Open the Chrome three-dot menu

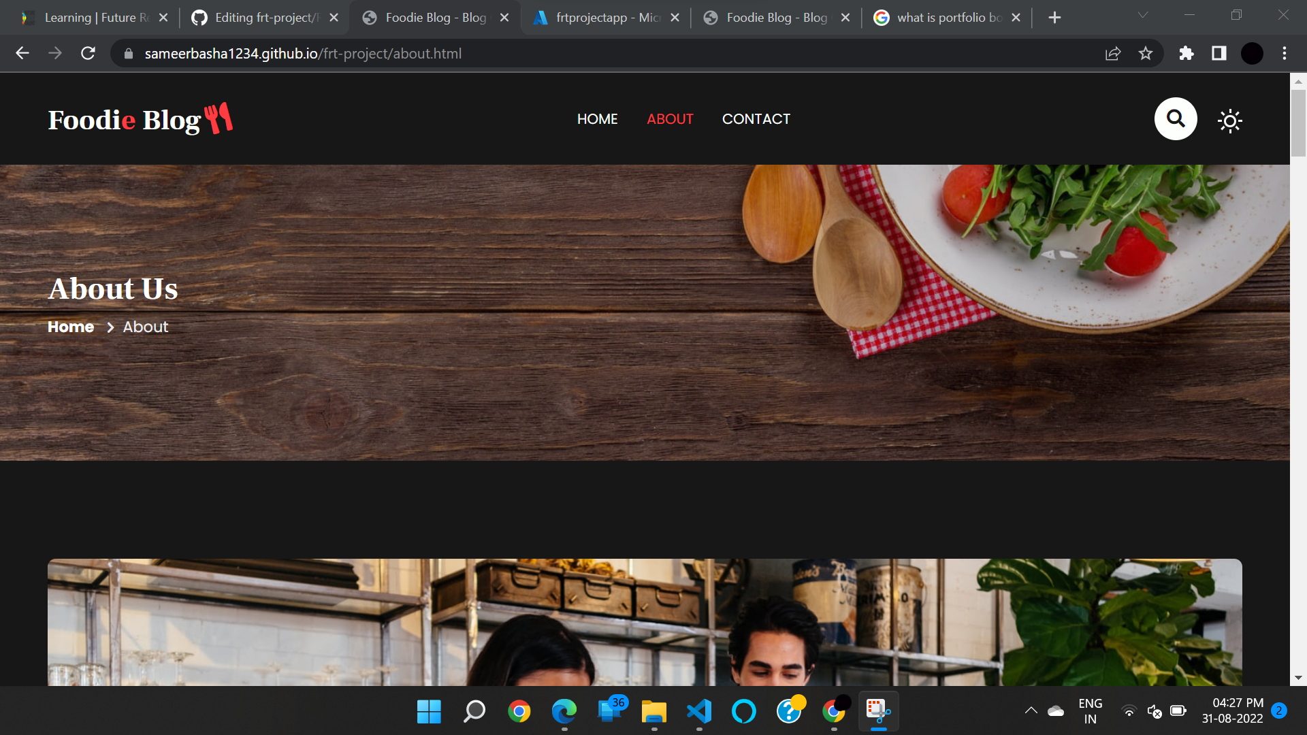[1285, 53]
